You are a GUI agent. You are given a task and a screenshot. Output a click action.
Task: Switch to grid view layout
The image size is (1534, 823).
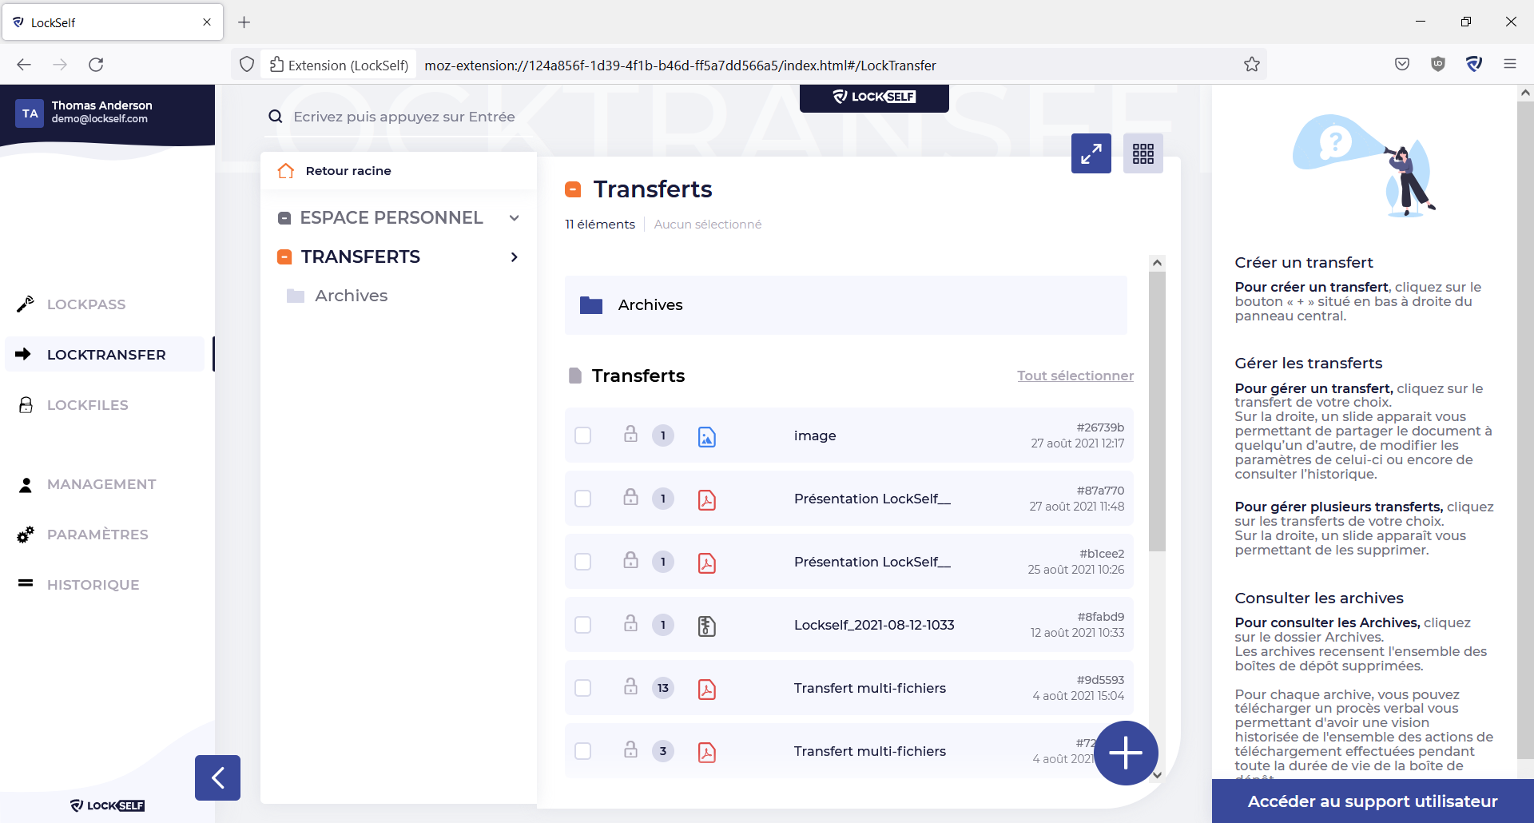[1143, 153]
